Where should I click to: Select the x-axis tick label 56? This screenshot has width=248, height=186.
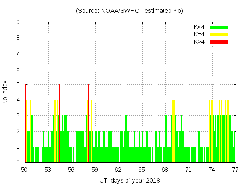[x=71, y=169]
